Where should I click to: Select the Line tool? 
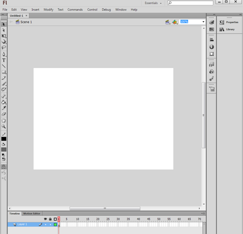point(4,66)
